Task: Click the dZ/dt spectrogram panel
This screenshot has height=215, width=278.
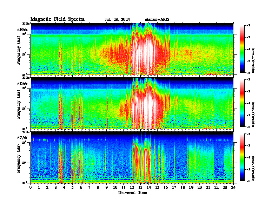Action: (x=132, y=157)
